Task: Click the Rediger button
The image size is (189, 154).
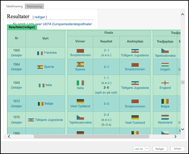Action: coord(160,149)
